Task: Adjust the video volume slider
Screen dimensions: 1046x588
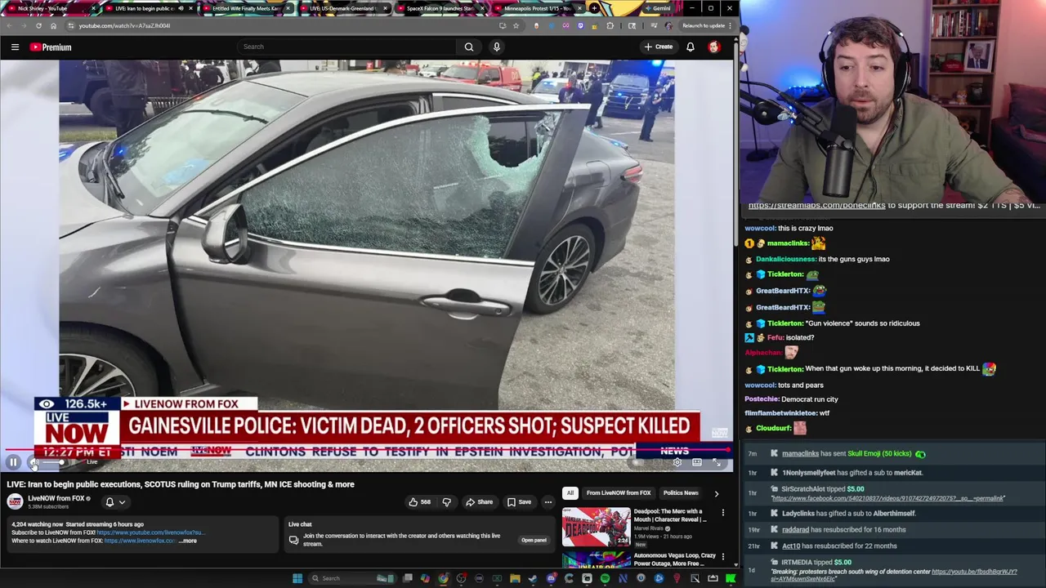Action: pos(53,462)
